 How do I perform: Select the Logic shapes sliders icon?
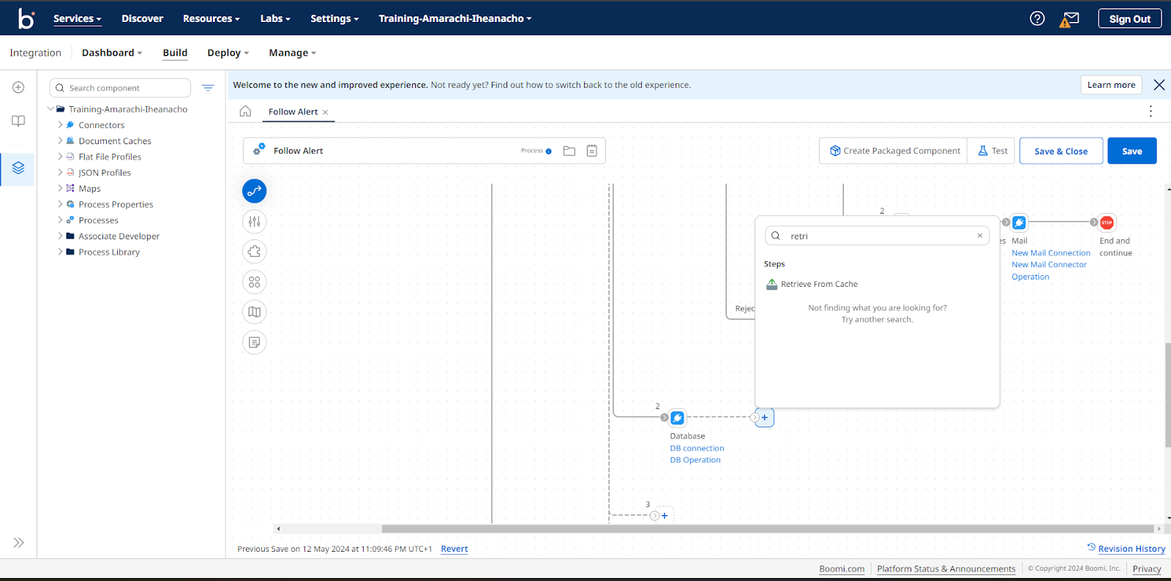[254, 221]
